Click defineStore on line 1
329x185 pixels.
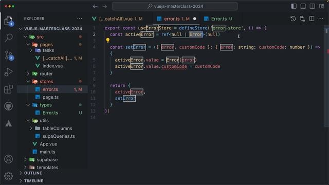coord(193,28)
